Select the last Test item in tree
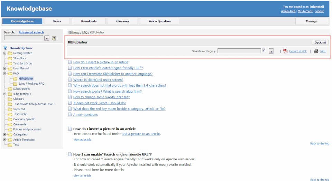The width and height of the screenshot is (332, 181). click(16, 145)
